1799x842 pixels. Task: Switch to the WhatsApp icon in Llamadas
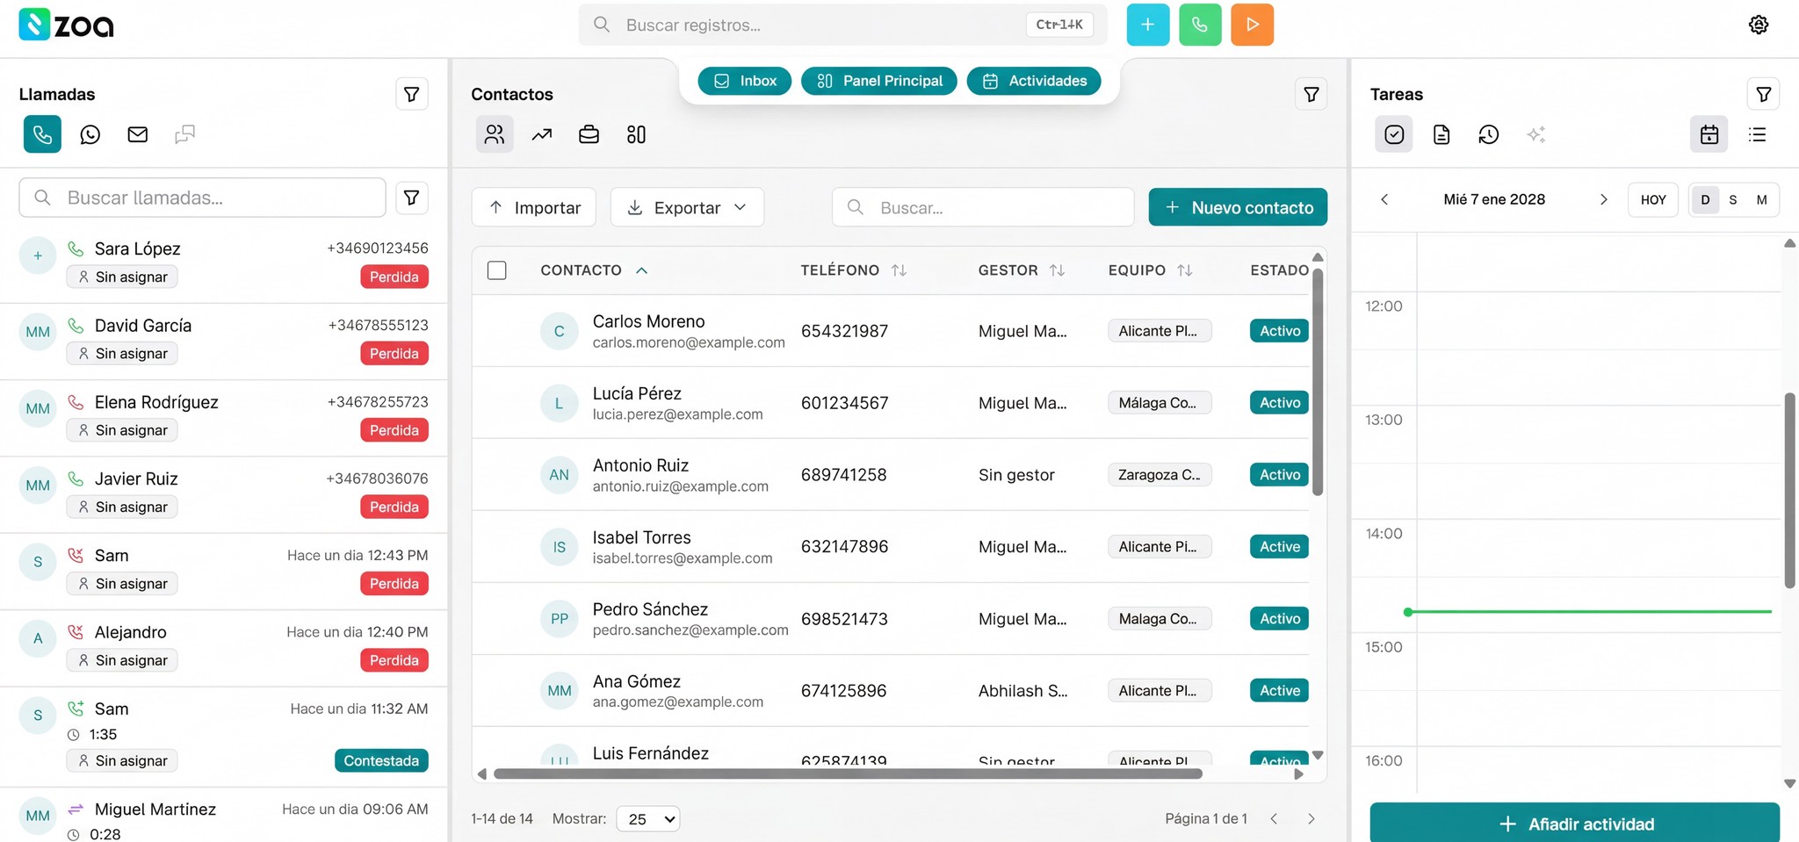(90, 134)
